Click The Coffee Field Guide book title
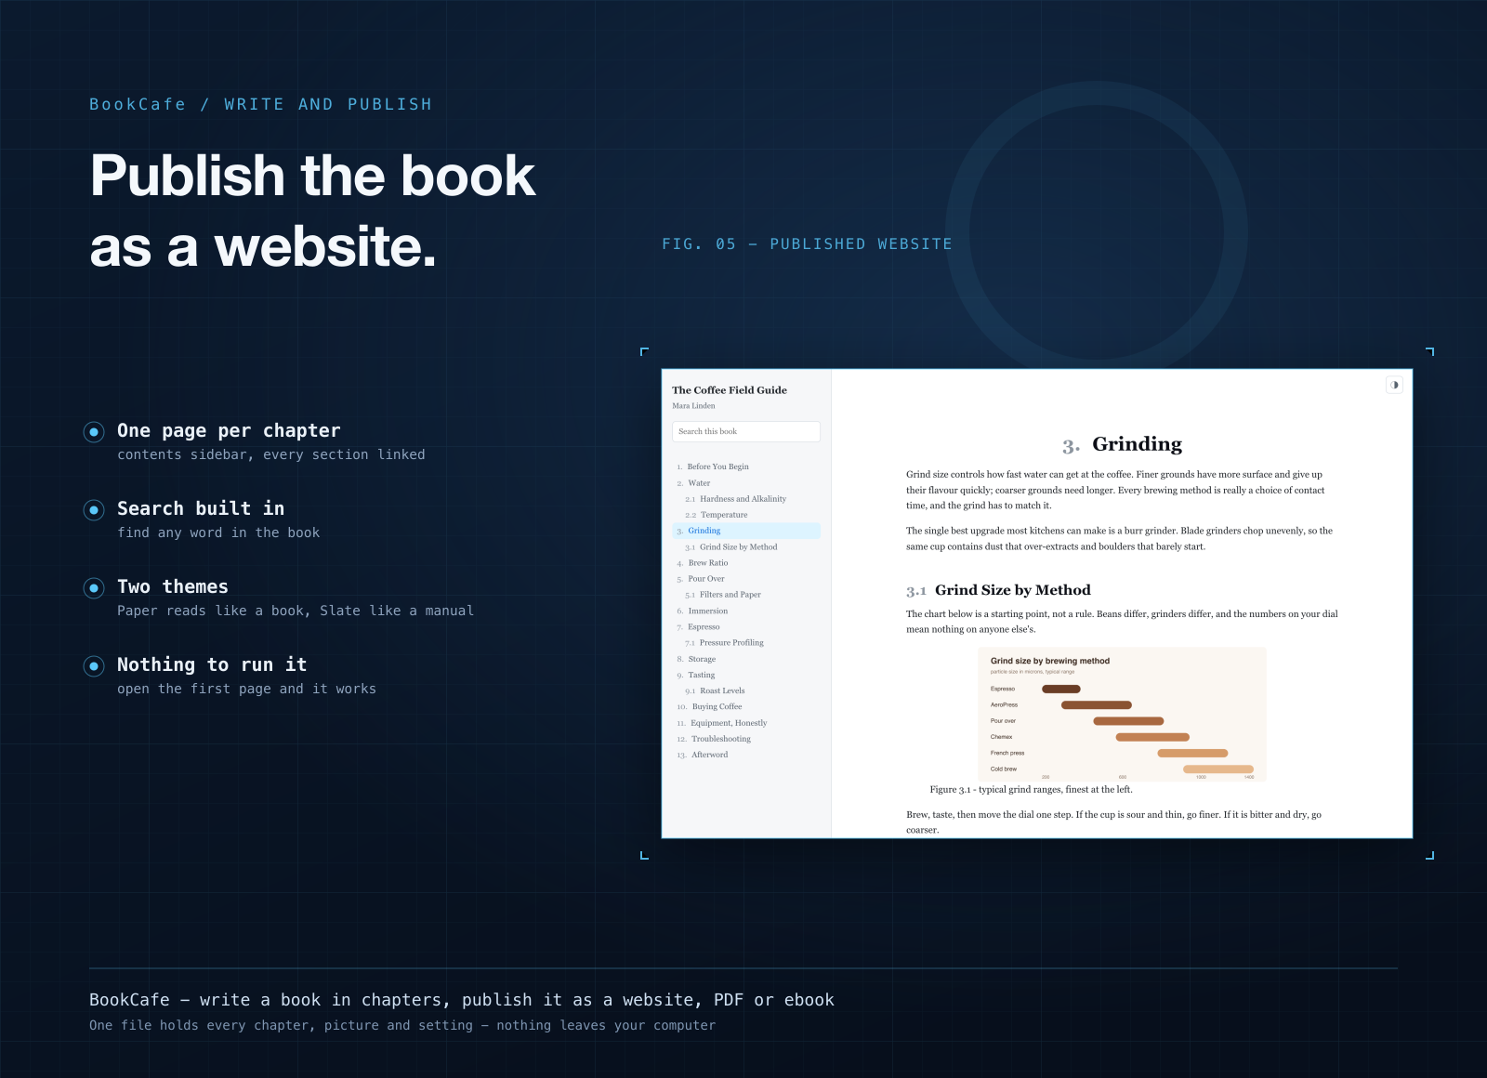This screenshot has height=1078, width=1487. coord(730,390)
